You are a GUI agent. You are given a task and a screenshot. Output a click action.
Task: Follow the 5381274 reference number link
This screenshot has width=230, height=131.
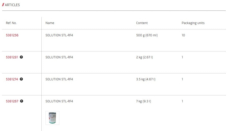click(x=12, y=79)
